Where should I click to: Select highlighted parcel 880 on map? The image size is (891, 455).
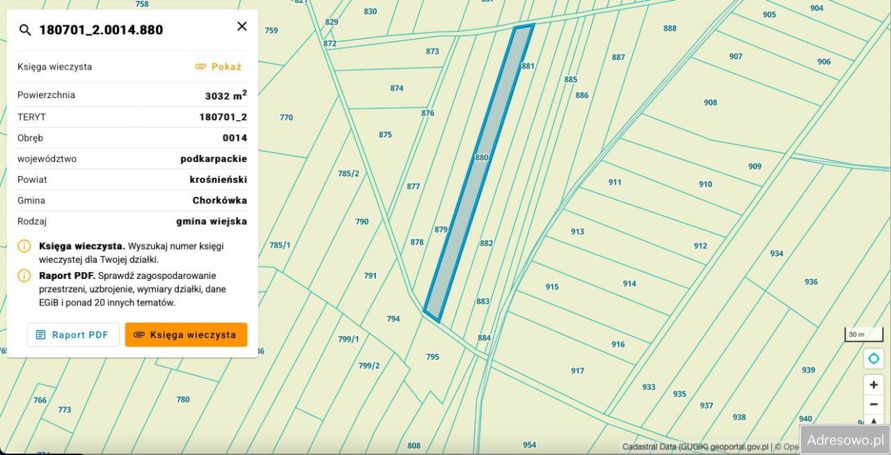coord(481,158)
